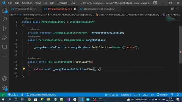Open the Help menu
This screenshot has width=182, height=102.
[x=72, y=3]
